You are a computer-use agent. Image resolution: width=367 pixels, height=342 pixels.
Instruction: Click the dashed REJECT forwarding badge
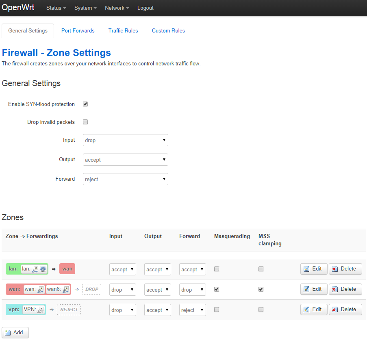pyautogui.click(x=69, y=310)
